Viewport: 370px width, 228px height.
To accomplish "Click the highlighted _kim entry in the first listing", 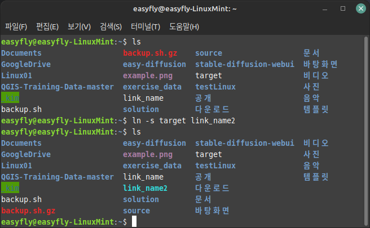I will (x=10, y=98).
